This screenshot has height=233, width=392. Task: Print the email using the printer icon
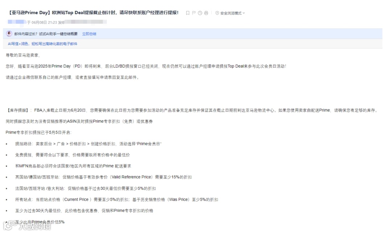coord(206,13)
